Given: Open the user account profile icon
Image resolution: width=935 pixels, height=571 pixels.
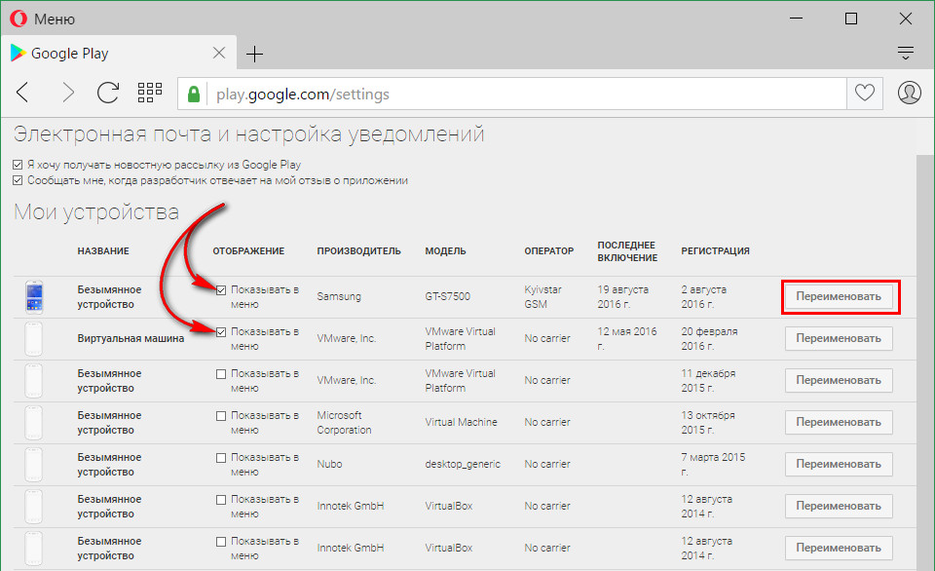Looking at the screenshot, I should click(910, 93).
